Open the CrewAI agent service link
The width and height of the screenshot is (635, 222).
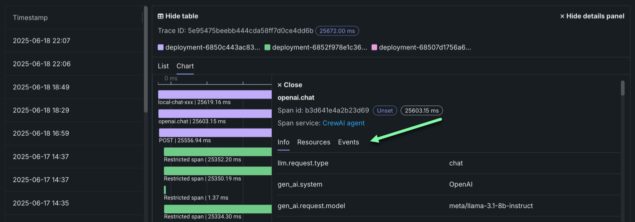(343, 123)
